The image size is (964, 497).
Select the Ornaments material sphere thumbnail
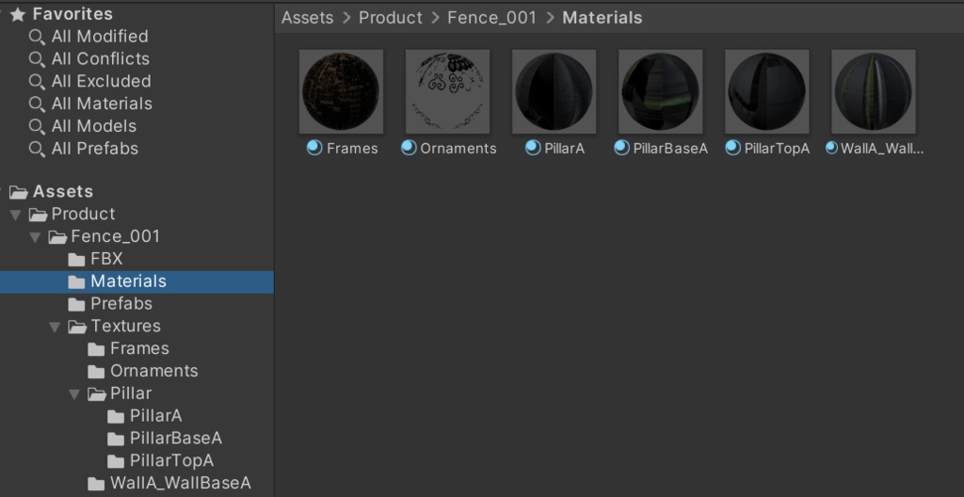[447, 91]
